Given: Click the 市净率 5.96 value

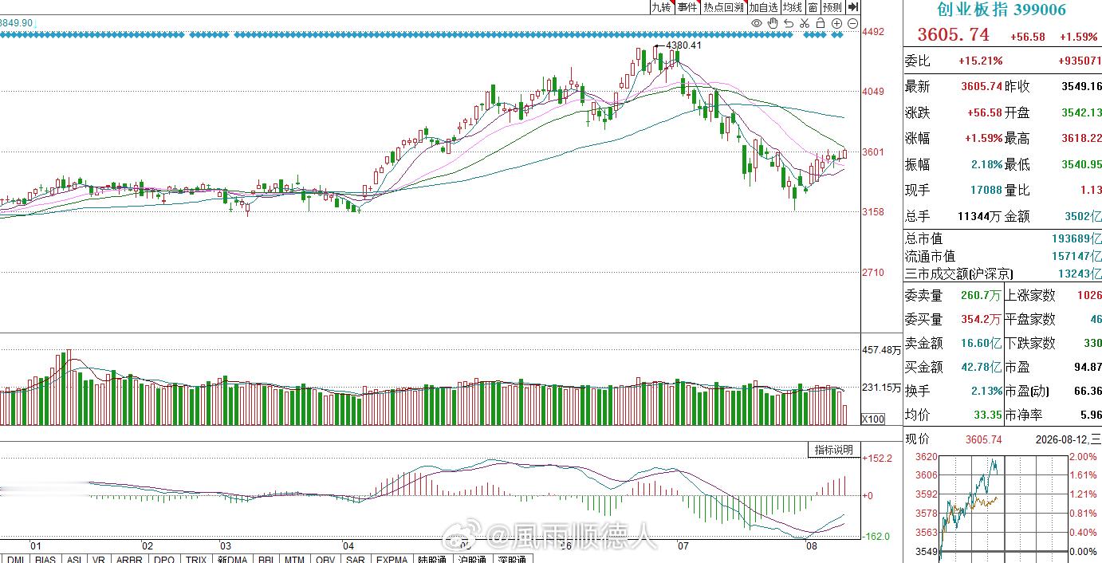Looking at the screenshot, I should [x=1091, y=415].
